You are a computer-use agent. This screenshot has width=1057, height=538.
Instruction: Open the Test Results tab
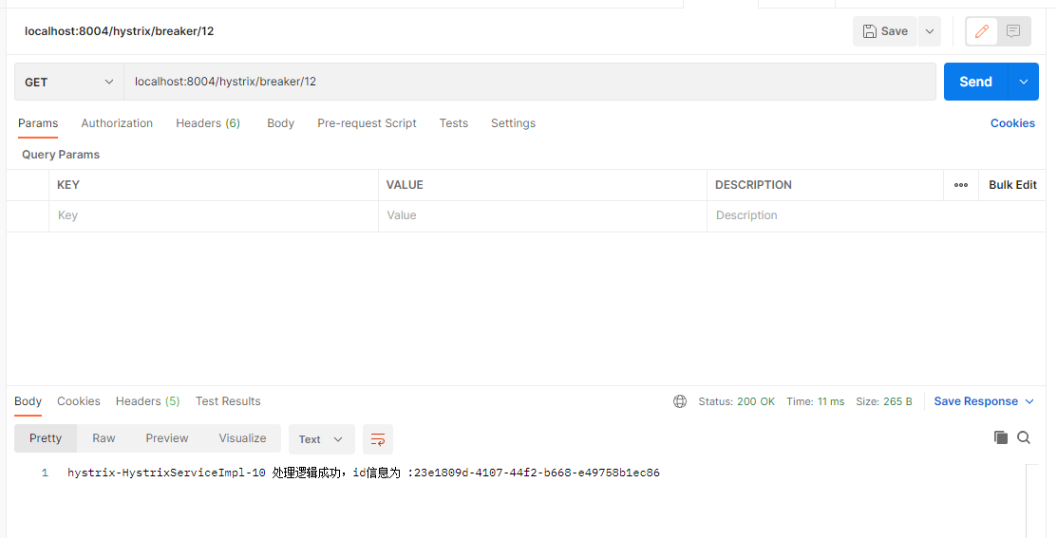[228, 401]
